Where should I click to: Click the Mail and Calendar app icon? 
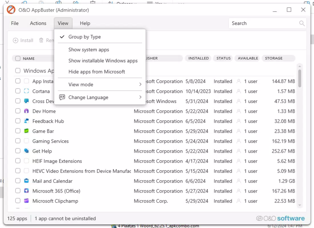point(27,181)
